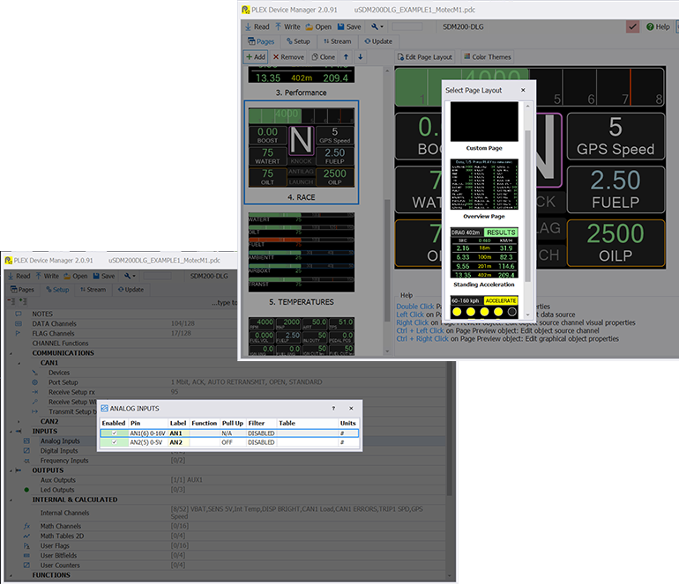Click the Led Outputs green dot icon
679x584 pixels.
point(26,490)
